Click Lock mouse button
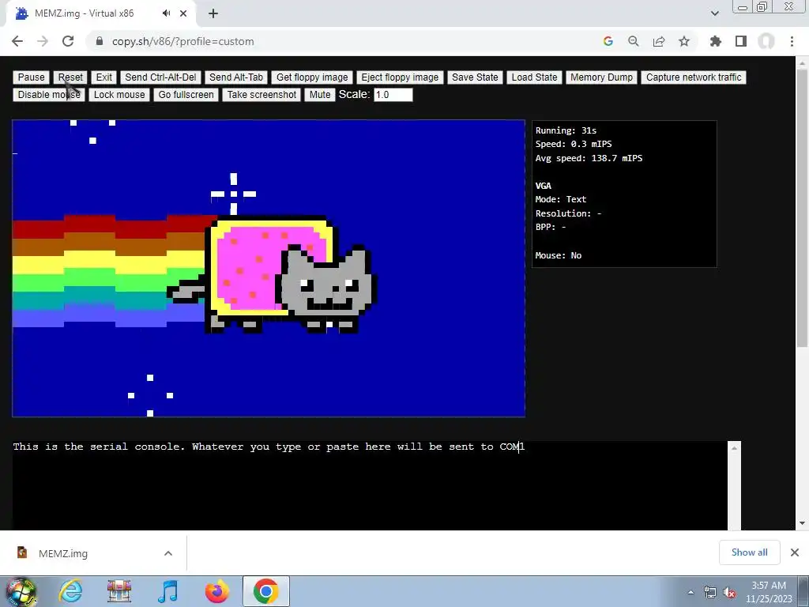This screenshot has height=607, width=809. (119, 95)
